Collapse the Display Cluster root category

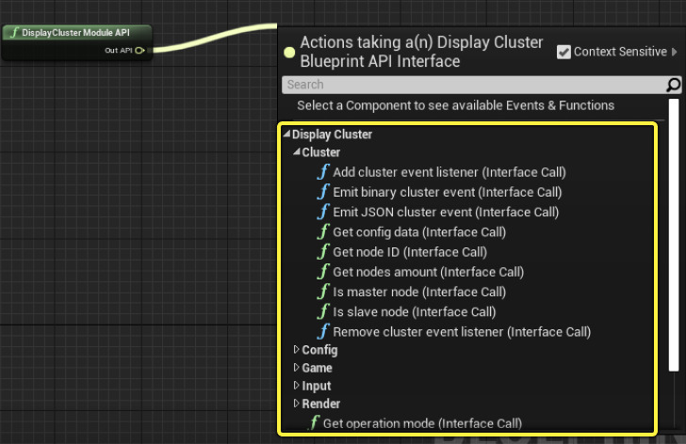click(x=286, y=135)
